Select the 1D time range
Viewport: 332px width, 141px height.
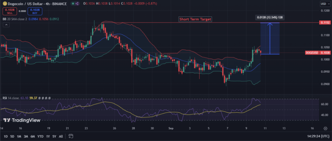[x=6, y=136]
